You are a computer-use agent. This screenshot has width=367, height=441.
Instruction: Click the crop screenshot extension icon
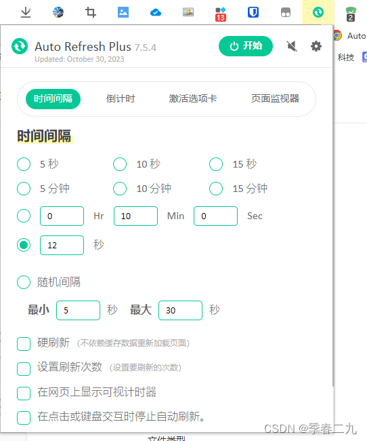91,12
